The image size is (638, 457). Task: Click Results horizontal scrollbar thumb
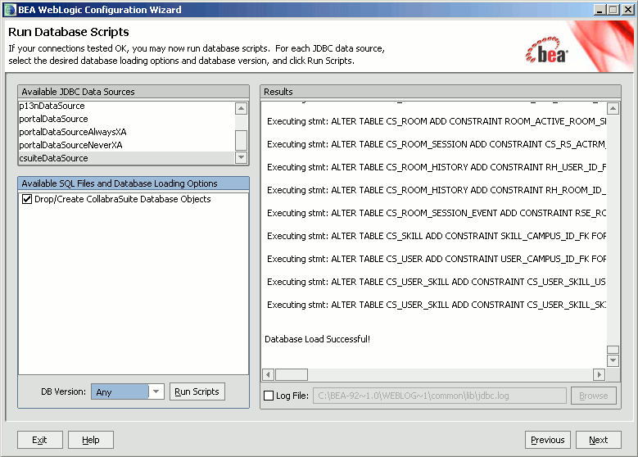pyautogui.click(x=292, y=374)
